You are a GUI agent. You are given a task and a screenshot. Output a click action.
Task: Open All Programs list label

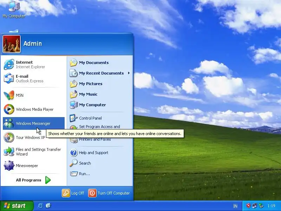[x=28, y=180]
